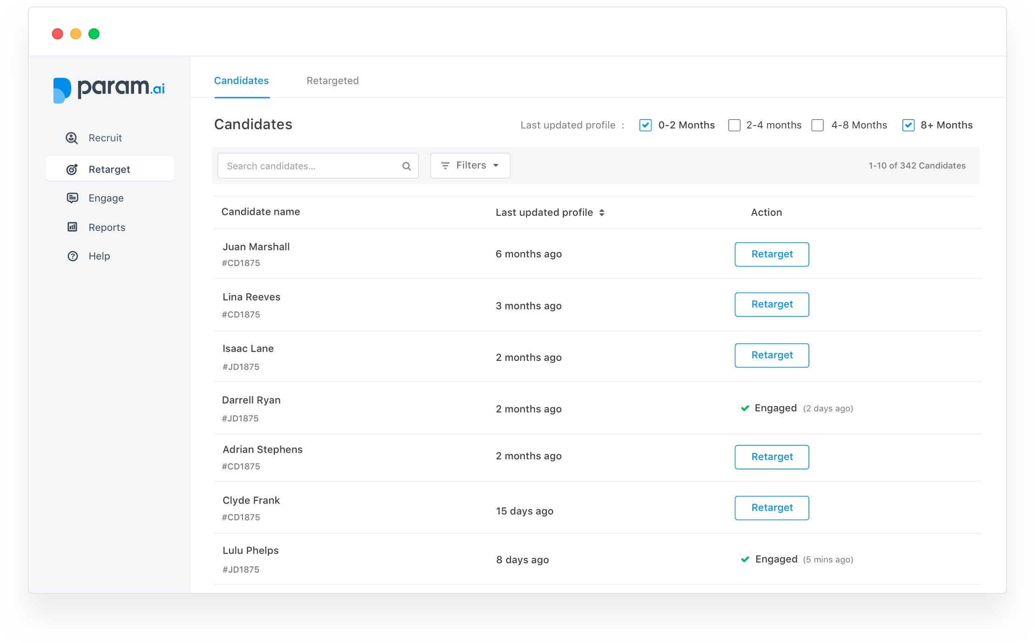Click the param.ai logo
This screenshot has height=643, width=1035.
click(x=108, y=89)
